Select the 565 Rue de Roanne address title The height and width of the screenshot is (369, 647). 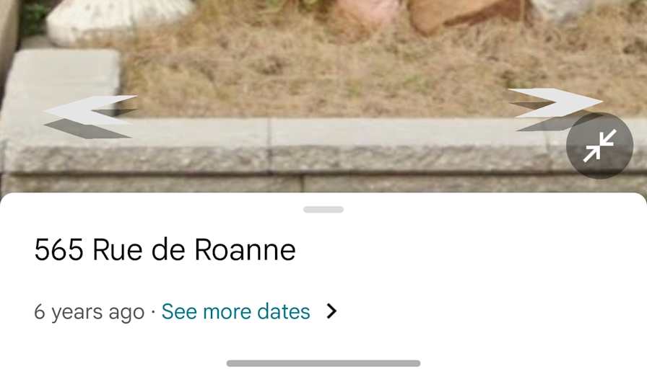(165, 249)
